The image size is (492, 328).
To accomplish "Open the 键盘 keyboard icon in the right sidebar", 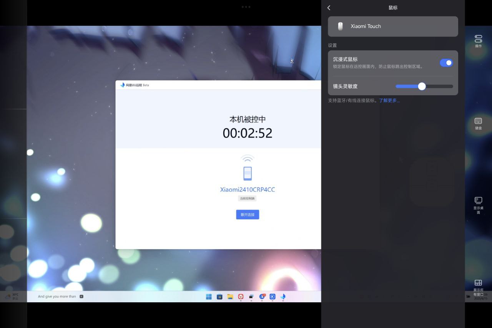I will coord(478,124).
